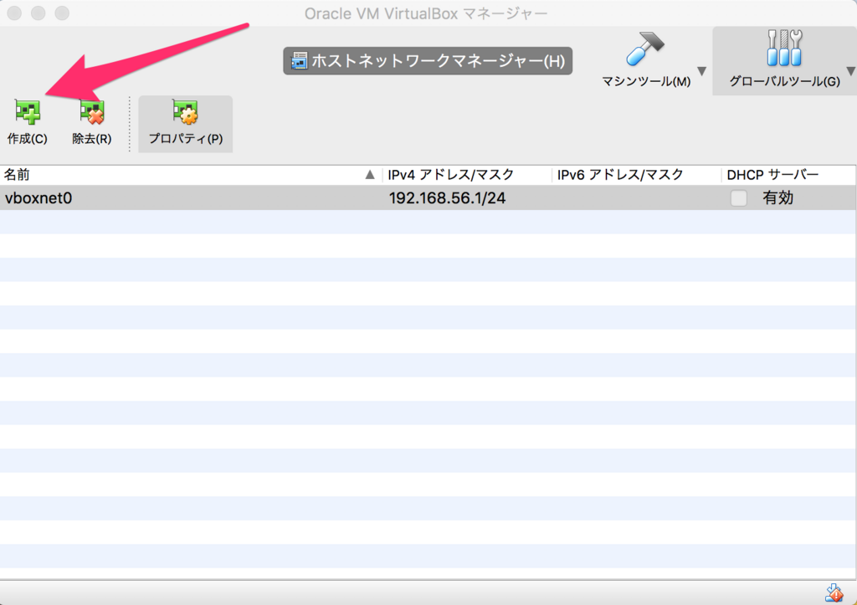
Task: Select the Machine Tools (マシンツール) hammer icon
Action: pyautogui.click(x=645, y=48)
